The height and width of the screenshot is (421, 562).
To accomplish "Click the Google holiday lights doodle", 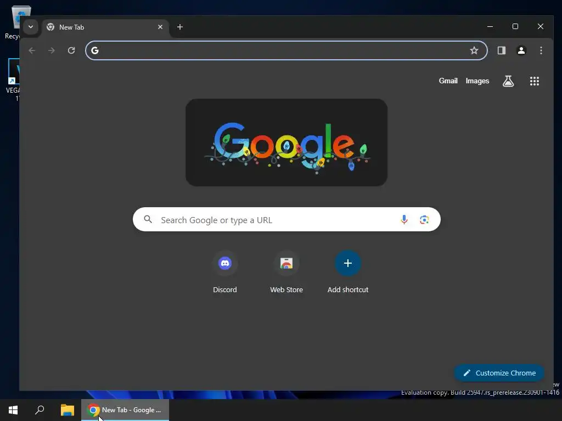I will click(x=286, y=143).
